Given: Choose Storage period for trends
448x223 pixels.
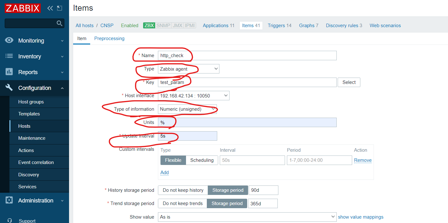Looking at the screenshot, I should (227, 203).
